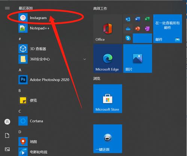Jump via the D letter header
This screenshot has width=187, height=156.
20,132
